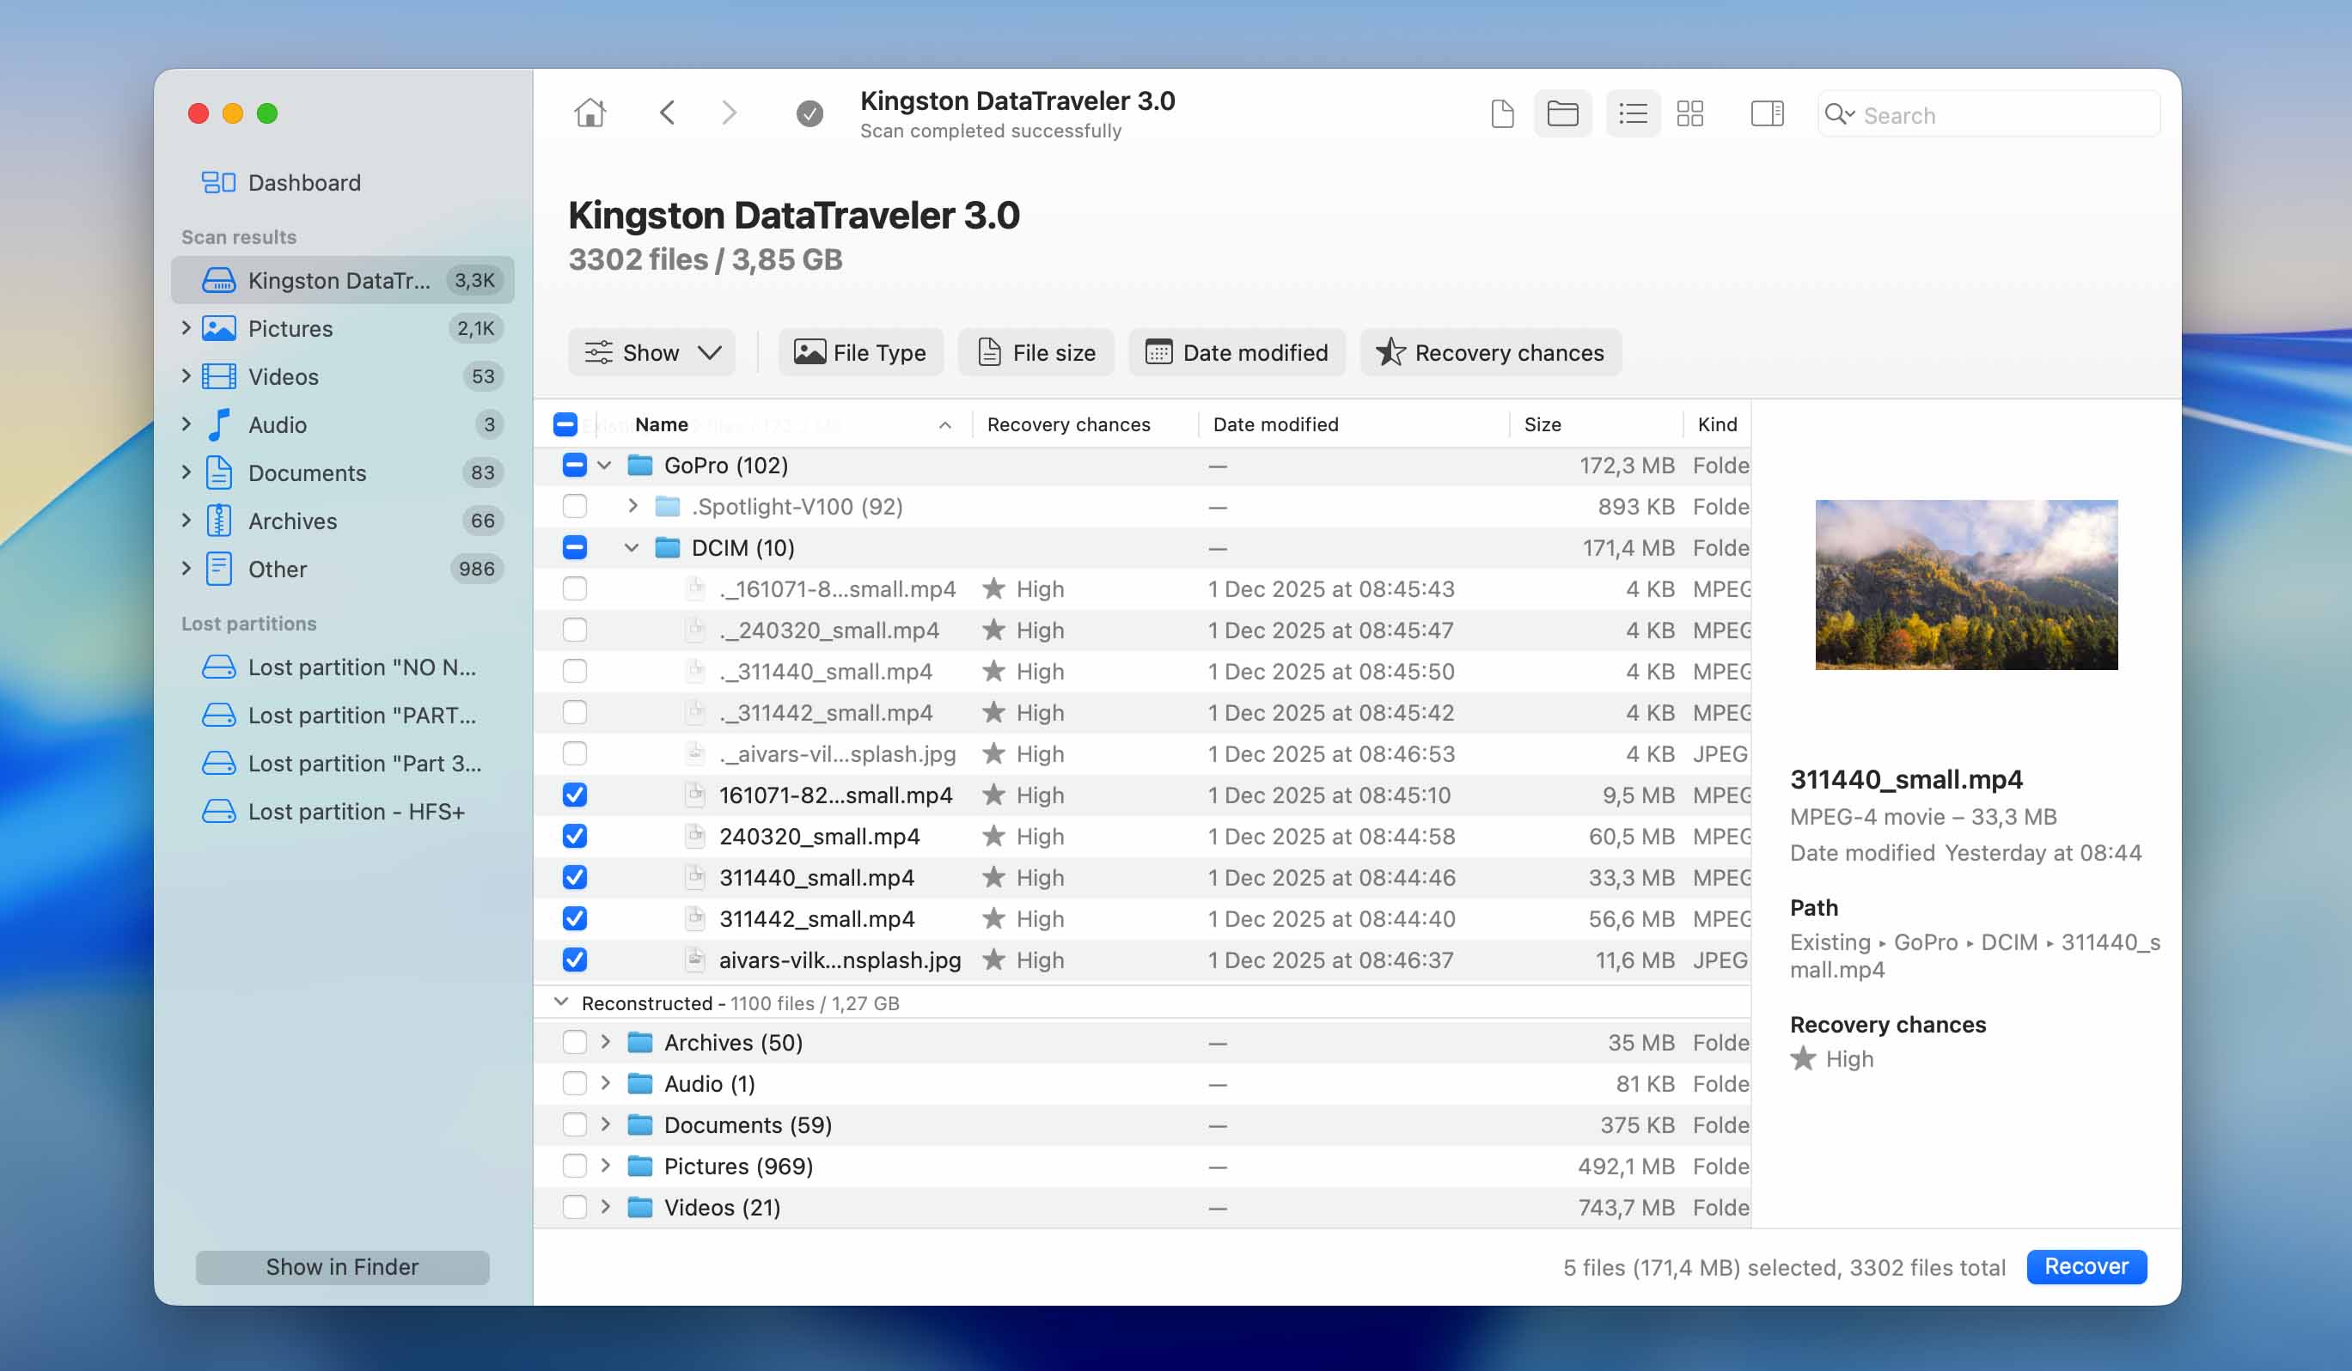Check the checkbox for .Spotlight-V100 folder
The height and width of the screenshot is (1371, 2352).
575,506
